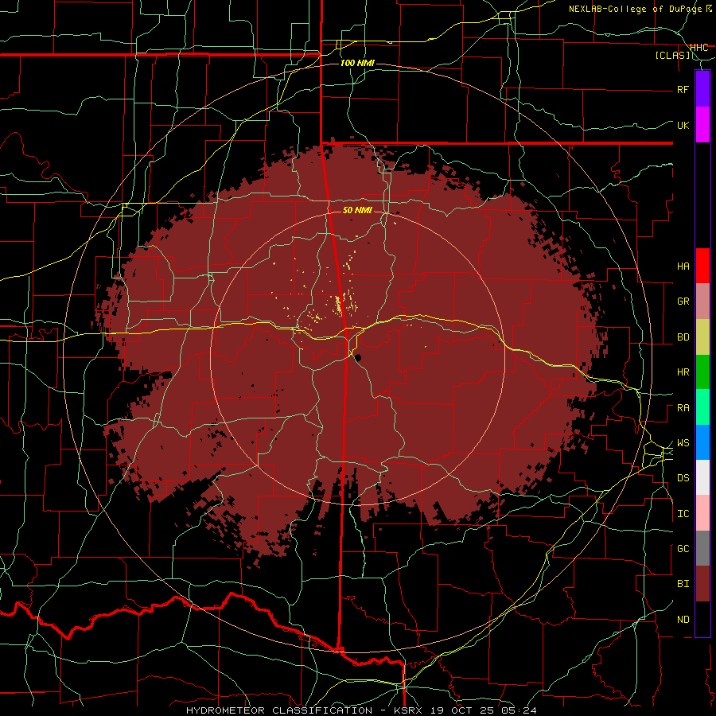
Task: Click the black radar site dot at center
Action: tap(358, 357)
